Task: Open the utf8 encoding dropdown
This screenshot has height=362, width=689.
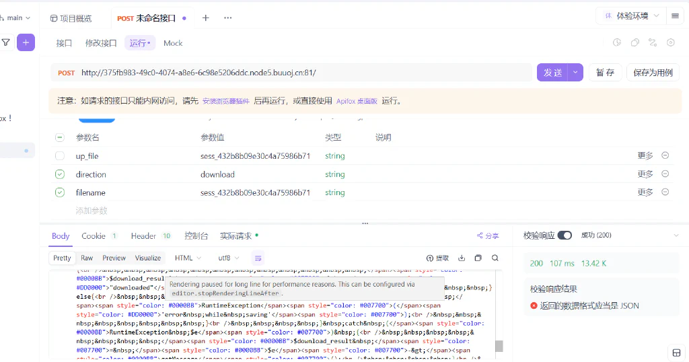Action: click(x=229, y=258)
